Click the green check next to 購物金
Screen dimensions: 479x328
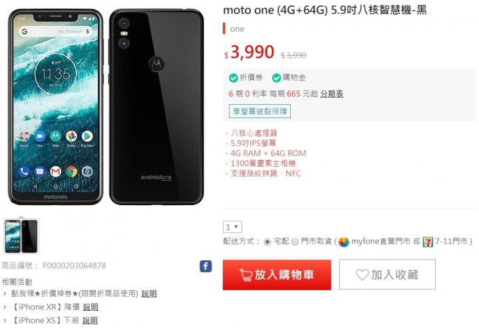[x=277, y=78]
